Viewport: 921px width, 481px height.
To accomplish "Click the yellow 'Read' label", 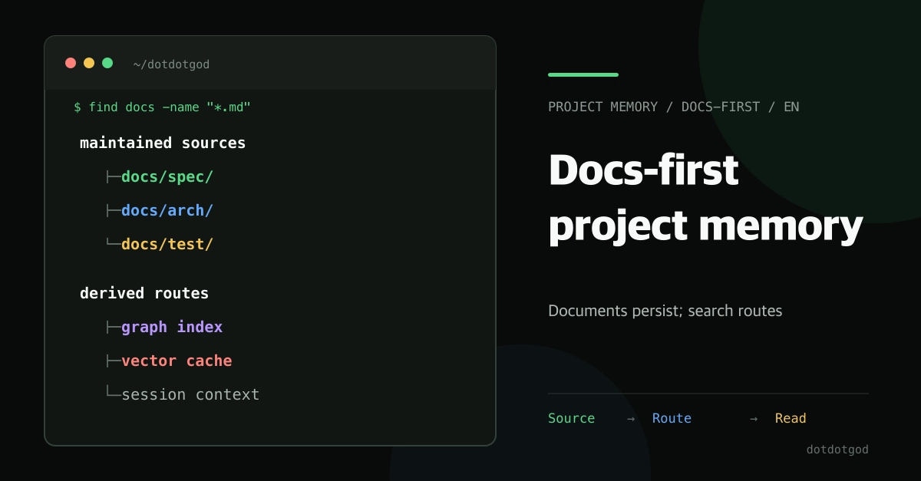I will pos(791,418).
